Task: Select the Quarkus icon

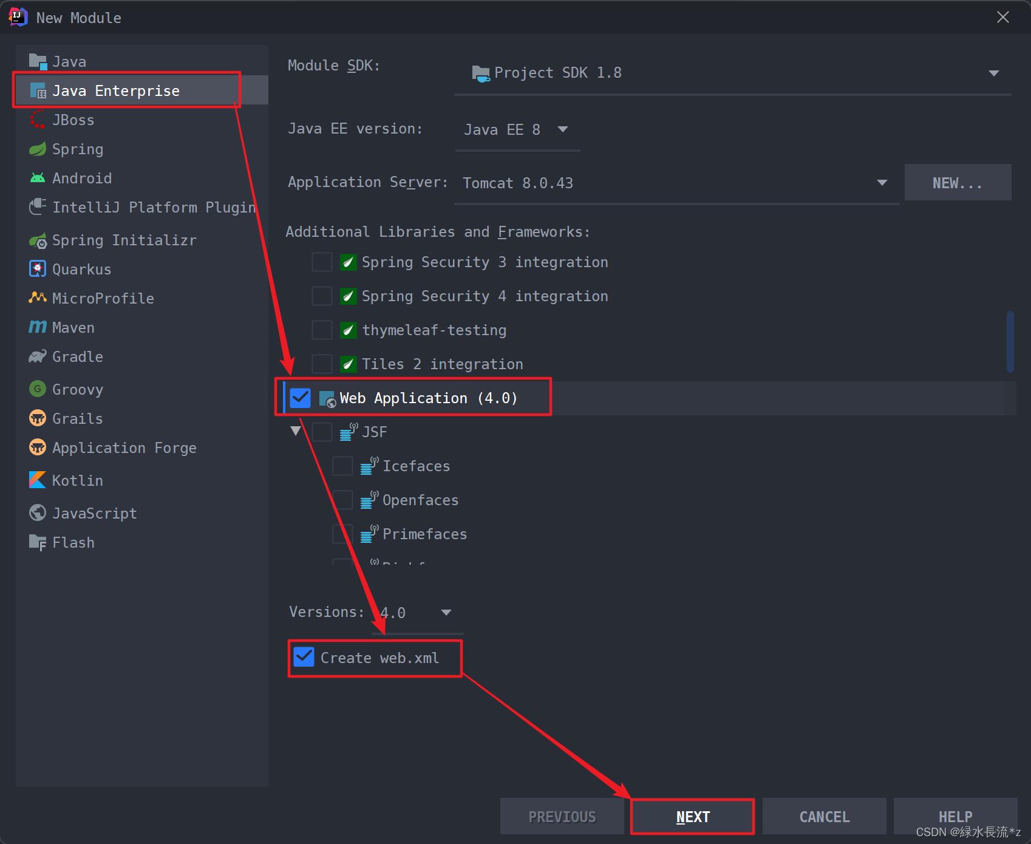Action: [x=38, y=269]
